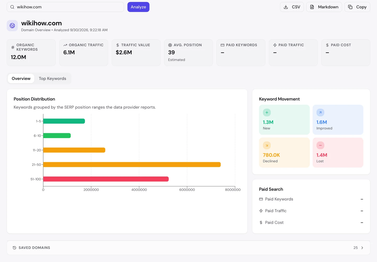Click the 1.4M Lost keywords value
This screenshot has width=377, height=262.
pos(322,155)
